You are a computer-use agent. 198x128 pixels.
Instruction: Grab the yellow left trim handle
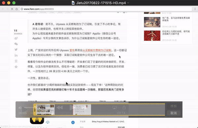[35, 110]
